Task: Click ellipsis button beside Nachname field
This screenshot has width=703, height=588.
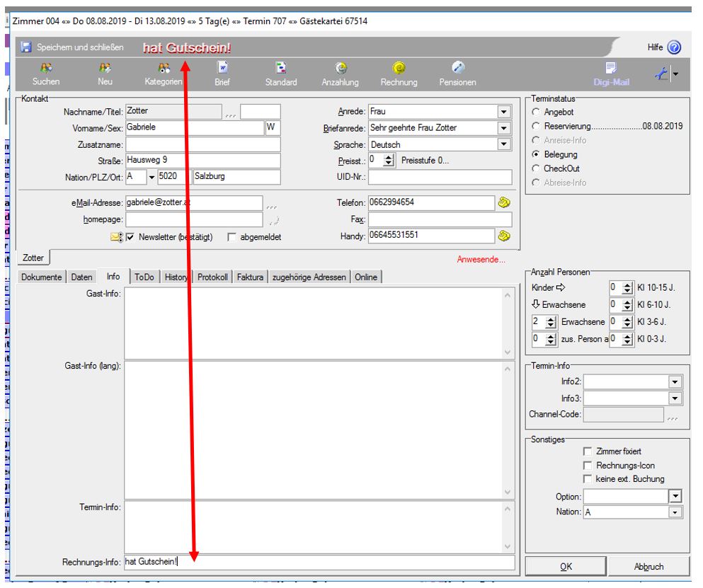Action: [x=231, y=115]
